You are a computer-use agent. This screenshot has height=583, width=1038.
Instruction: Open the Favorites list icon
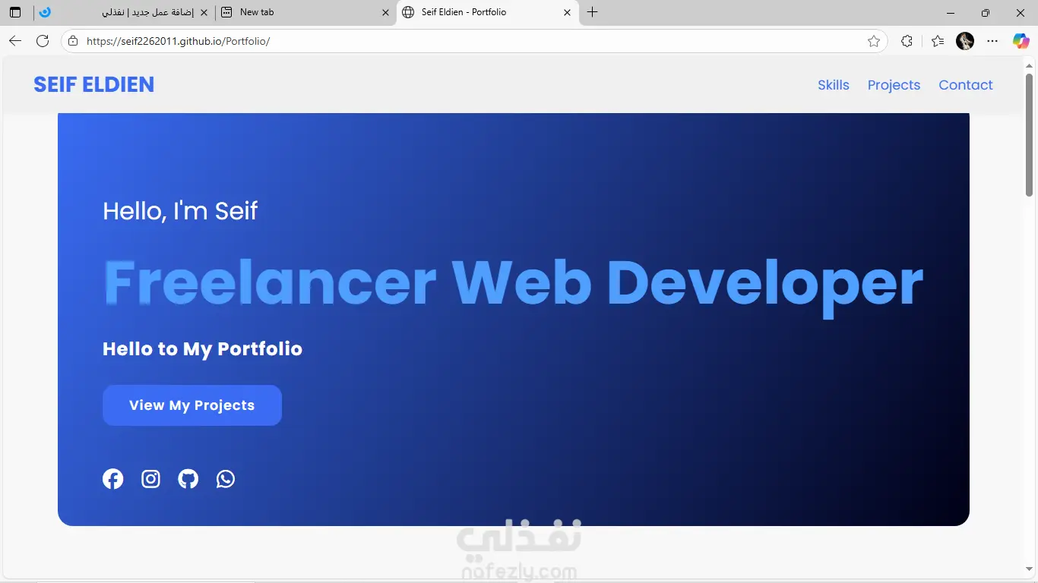coord(938,41)
